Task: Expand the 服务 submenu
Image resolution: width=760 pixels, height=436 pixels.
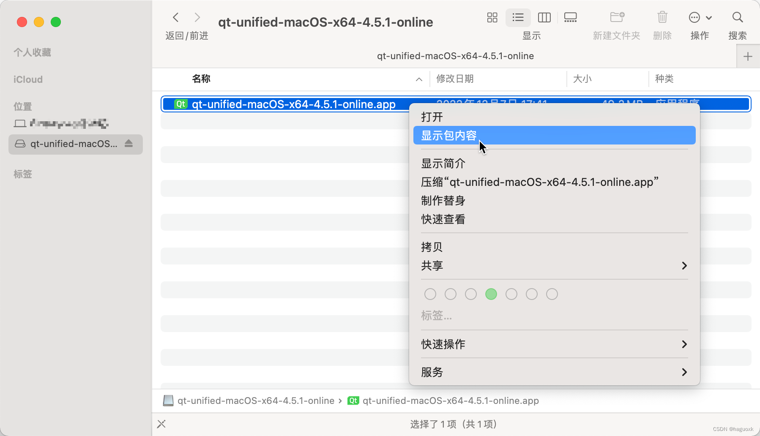Action: (555, 372)
